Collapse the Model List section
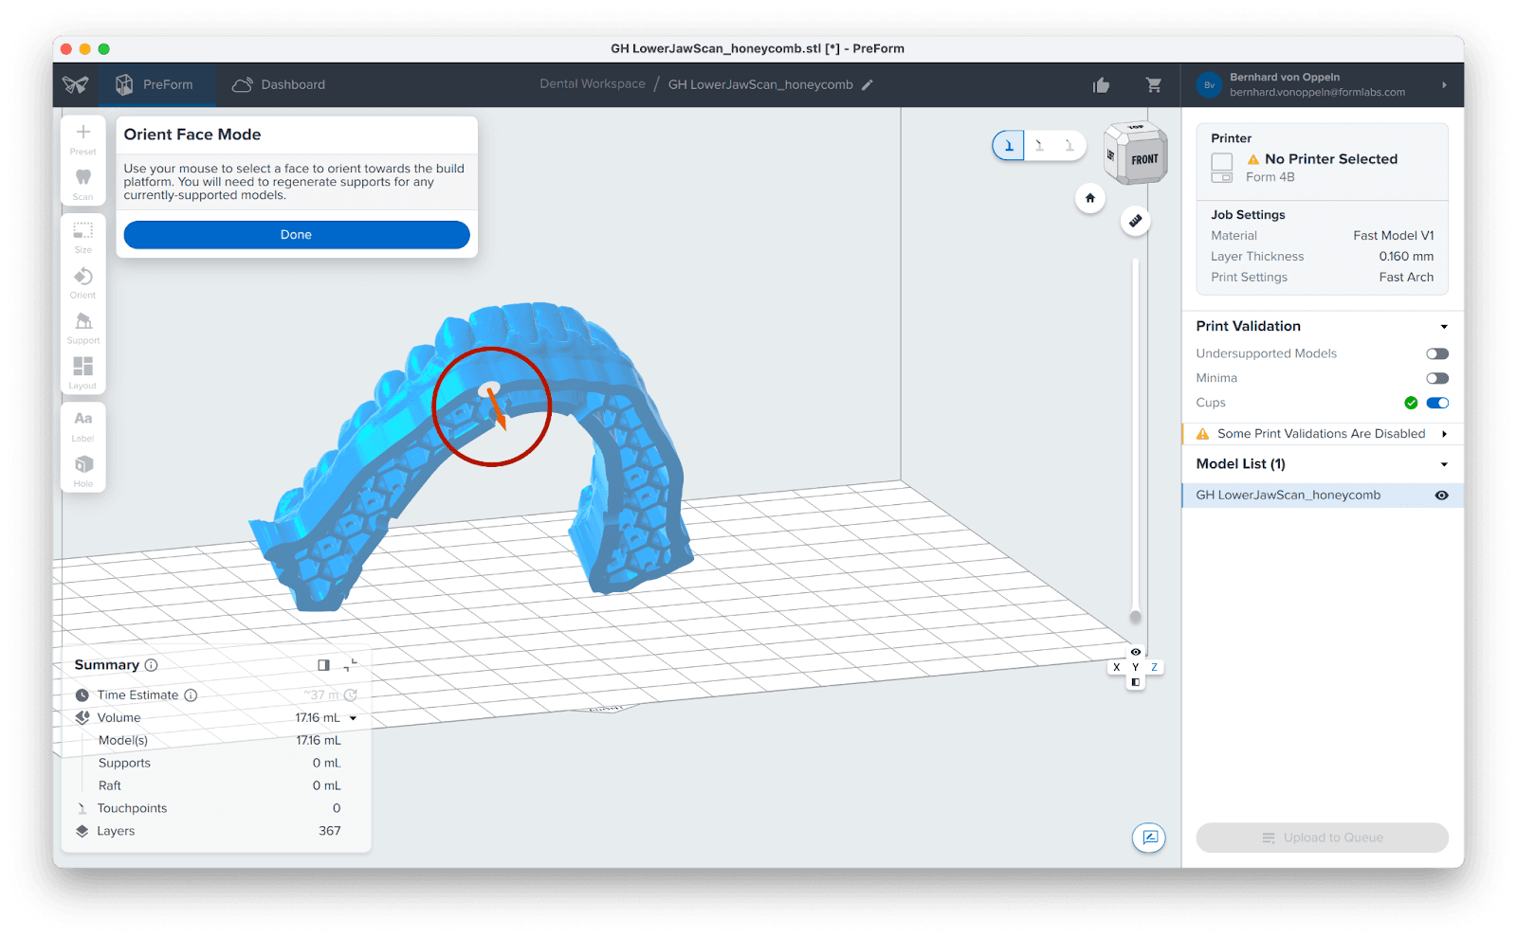 (x=1444, y=464)
